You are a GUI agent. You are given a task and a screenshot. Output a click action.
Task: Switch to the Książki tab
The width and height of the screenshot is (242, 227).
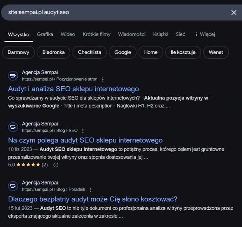point(161,34)
